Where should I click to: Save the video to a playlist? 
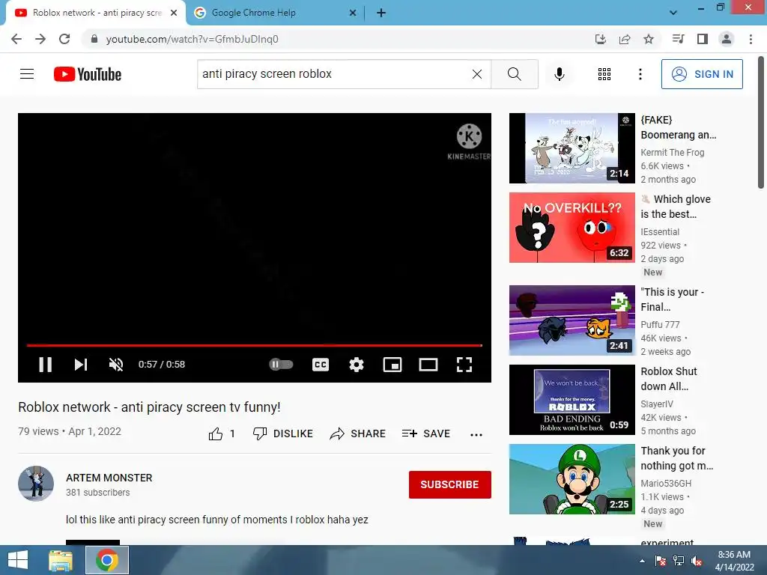(425, 433)
